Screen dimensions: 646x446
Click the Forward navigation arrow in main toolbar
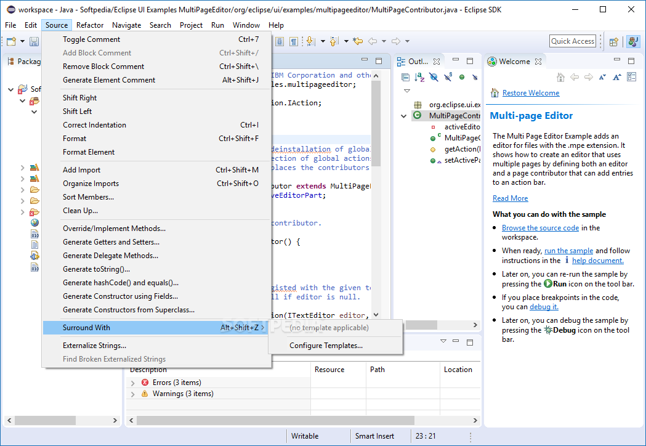396,41
